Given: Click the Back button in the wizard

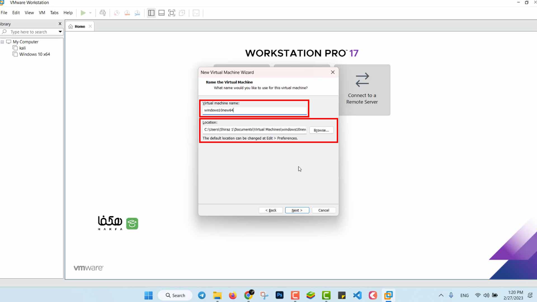Looking at the screenshot, I should pos(271,210).
